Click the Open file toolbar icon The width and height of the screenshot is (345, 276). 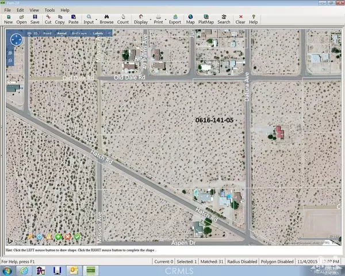coord(21,20)
